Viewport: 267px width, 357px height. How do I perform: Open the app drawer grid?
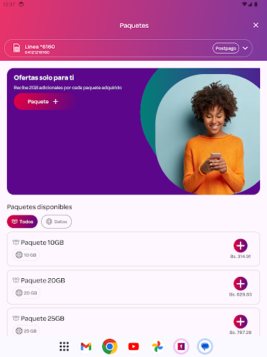(x=64, y=347)
